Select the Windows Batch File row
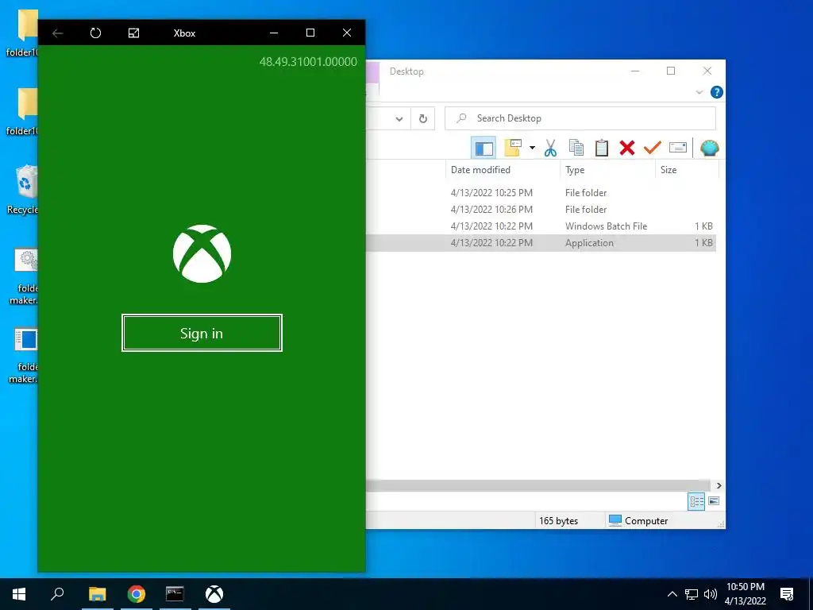 pyautogui.click(x=541, y=226)
